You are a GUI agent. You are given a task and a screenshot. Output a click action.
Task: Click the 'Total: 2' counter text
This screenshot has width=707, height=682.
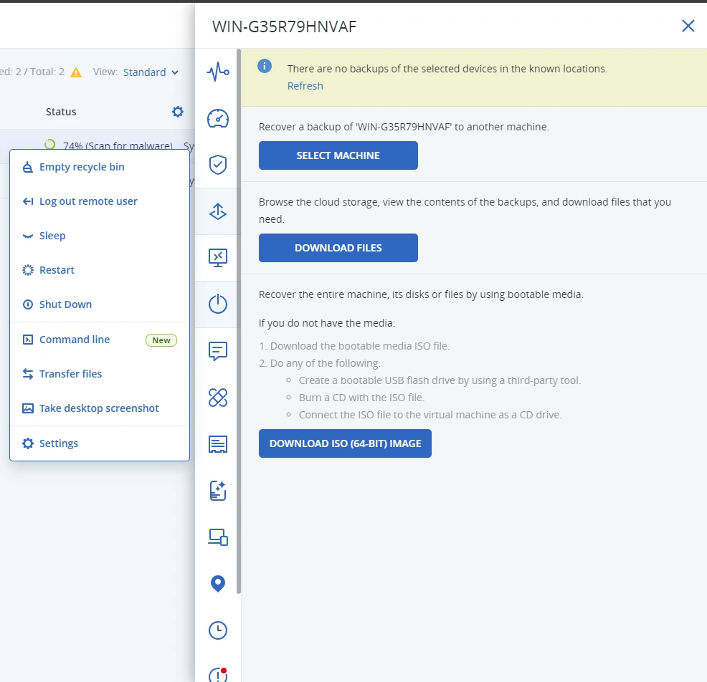(47, 72)
